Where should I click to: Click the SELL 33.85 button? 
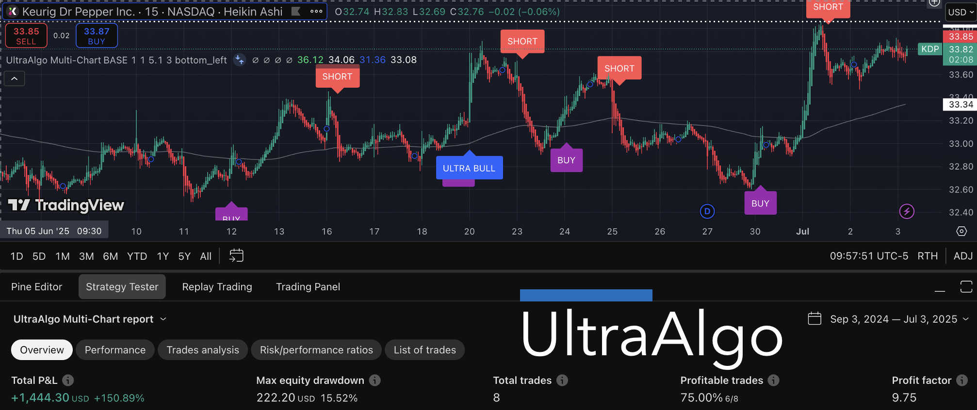click(26, 36)
